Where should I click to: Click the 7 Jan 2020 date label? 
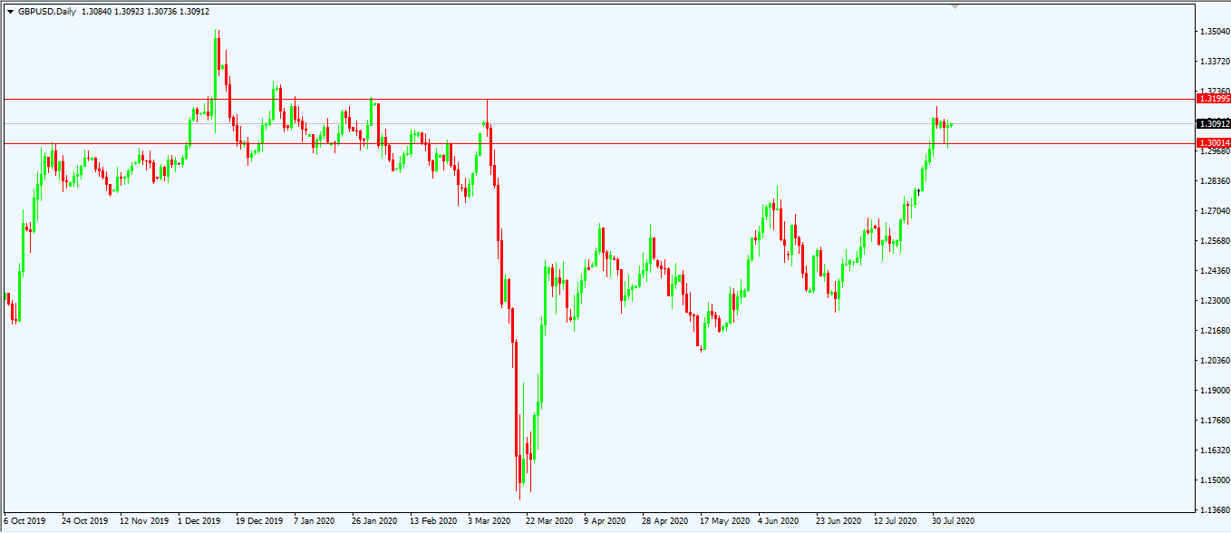(x=315, y=522)
